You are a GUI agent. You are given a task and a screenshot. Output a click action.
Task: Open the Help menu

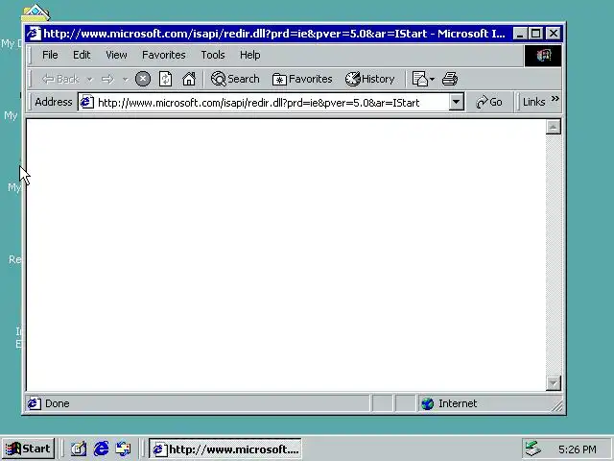click(249, 55)
